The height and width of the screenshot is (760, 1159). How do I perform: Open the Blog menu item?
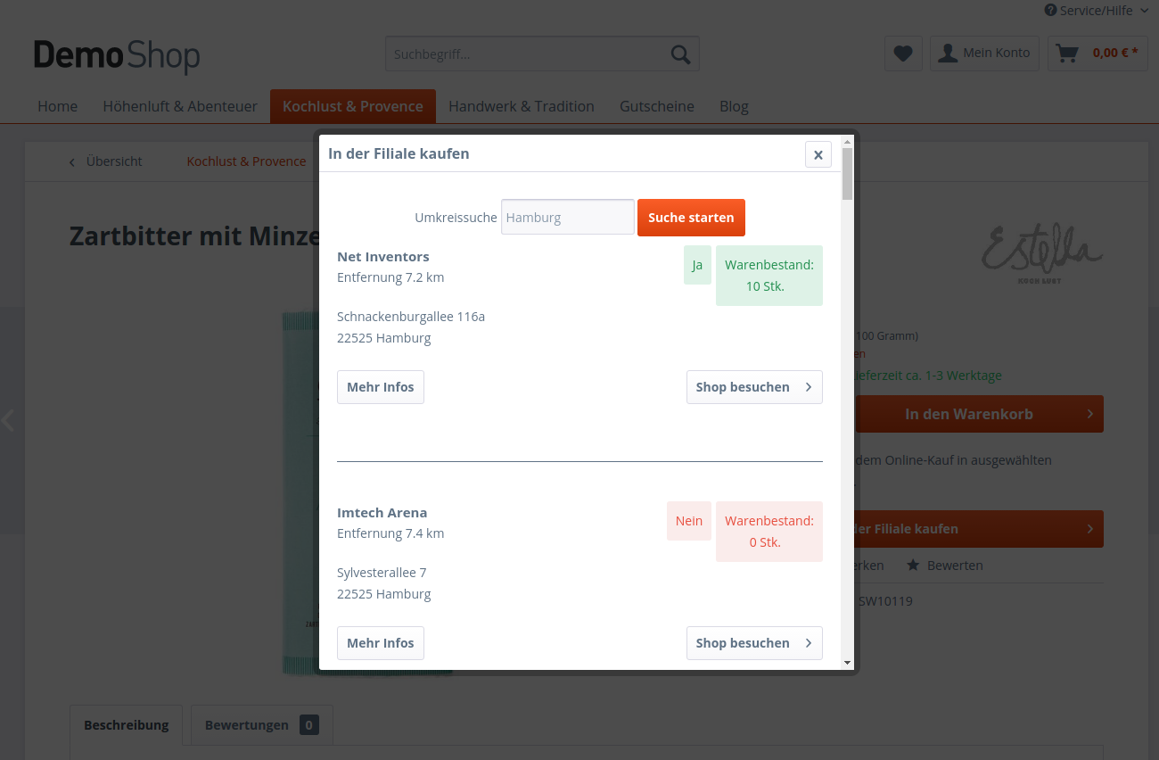(734, 106)
